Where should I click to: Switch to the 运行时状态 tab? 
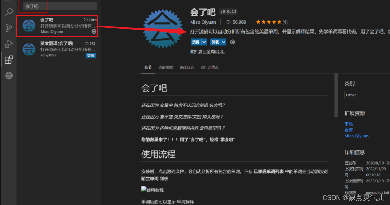tap(210, 67)
